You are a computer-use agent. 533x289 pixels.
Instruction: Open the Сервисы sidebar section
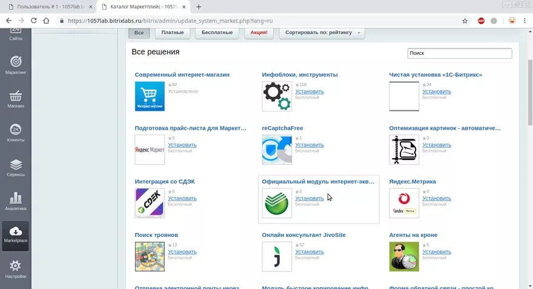pos(16,168)
